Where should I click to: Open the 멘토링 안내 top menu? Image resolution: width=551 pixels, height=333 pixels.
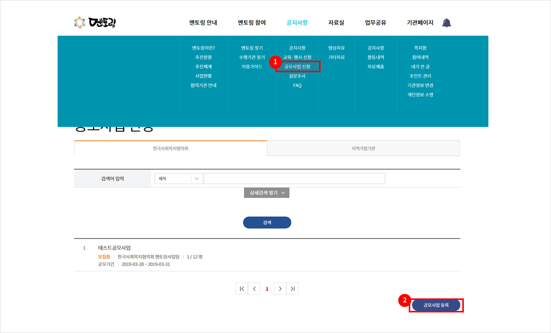pyautogui.click(x=203, y=23)
